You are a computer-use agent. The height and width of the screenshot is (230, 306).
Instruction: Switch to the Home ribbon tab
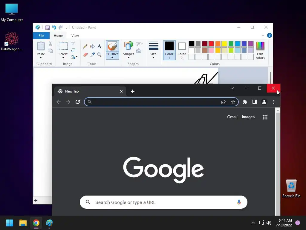point(58,36)
